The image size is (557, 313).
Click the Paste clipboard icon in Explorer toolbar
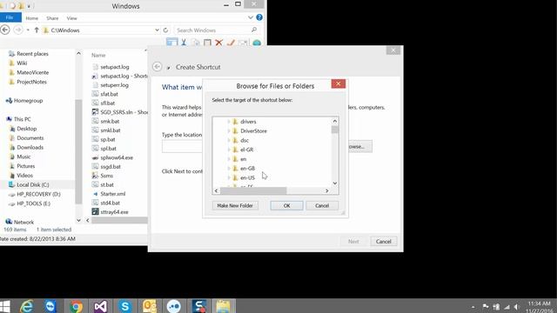[207, 43]
